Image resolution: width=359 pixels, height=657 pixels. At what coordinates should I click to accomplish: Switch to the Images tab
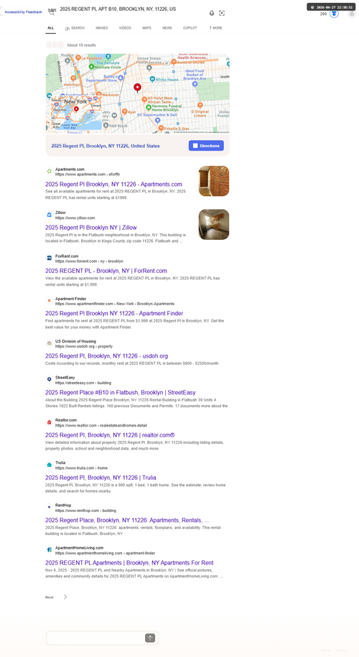click(101, 28)
